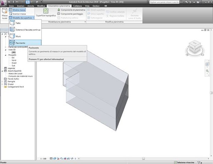Click the Componente parcheggio tool
The width and height of the screenshot is (213, 164).
(x=70, y=14)
